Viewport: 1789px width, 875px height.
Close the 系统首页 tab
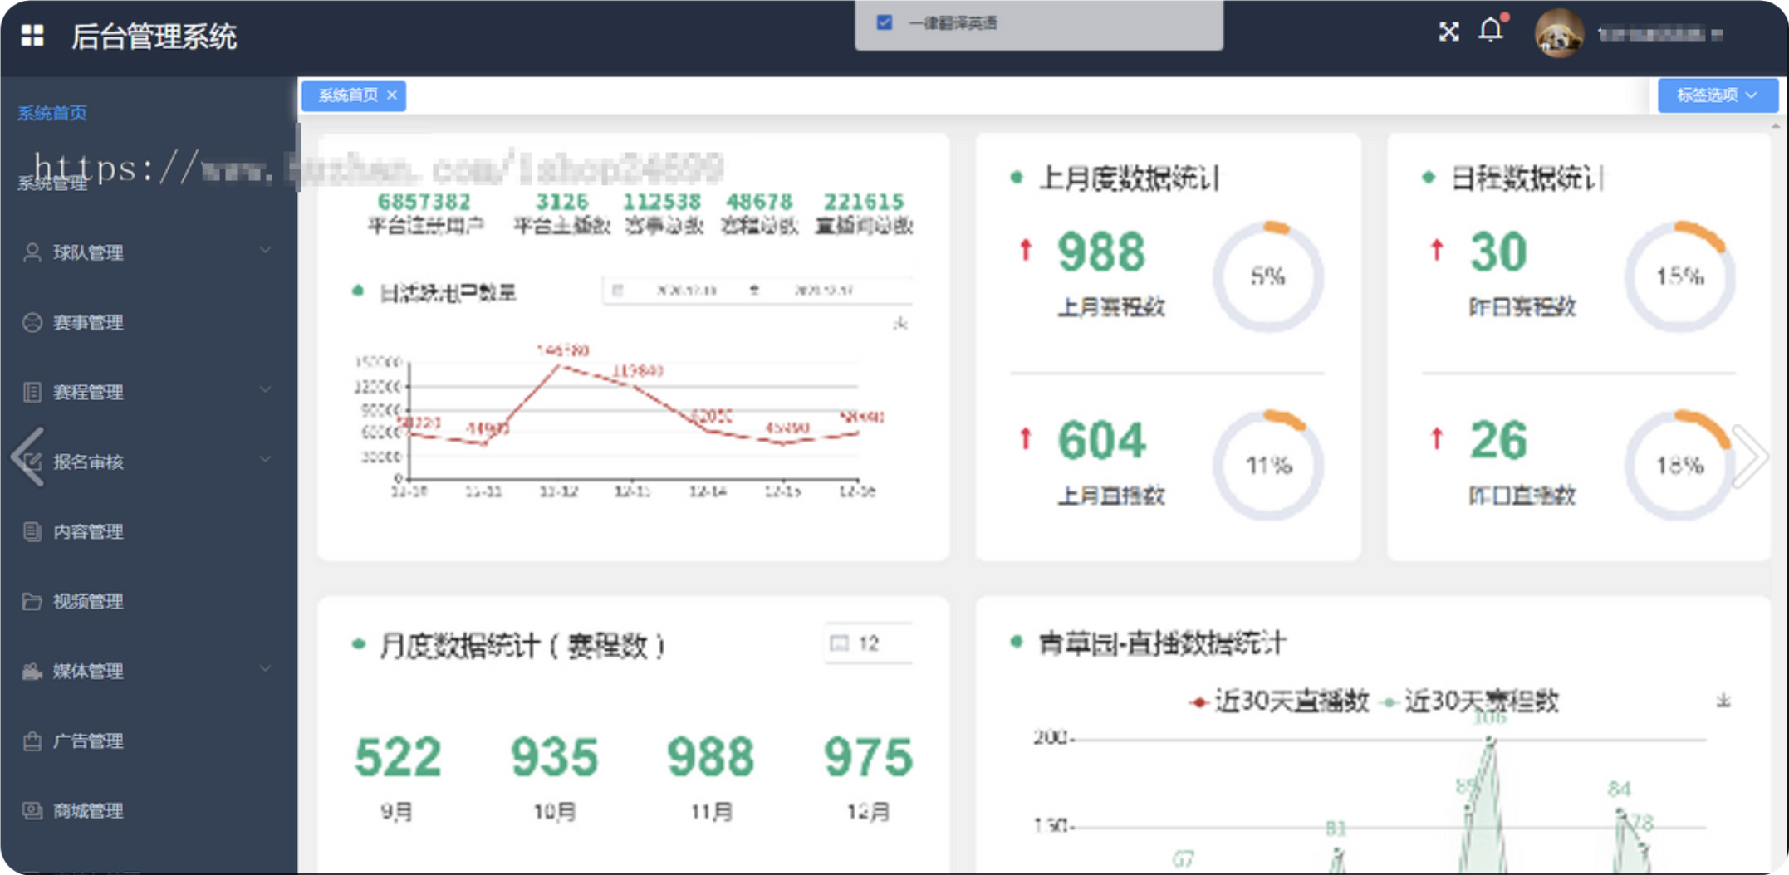point(392,95)
